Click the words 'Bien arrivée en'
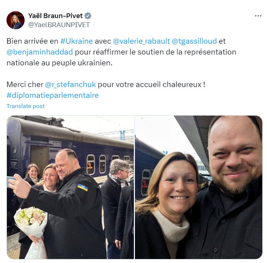Image resolution: width=267 pixels, height=263 pixels. click(32, 41)
